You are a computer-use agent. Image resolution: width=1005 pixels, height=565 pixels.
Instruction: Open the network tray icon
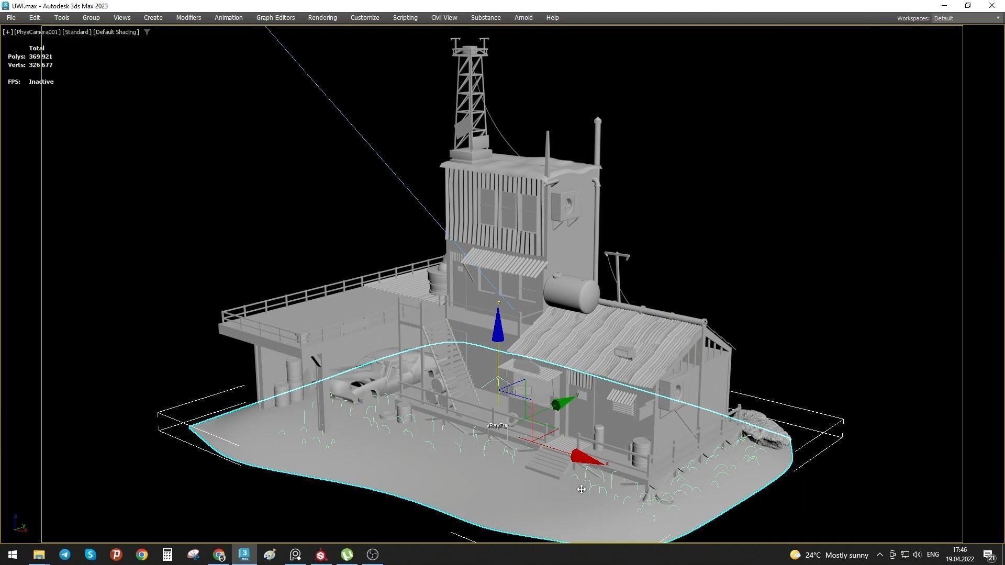point(904,555)
